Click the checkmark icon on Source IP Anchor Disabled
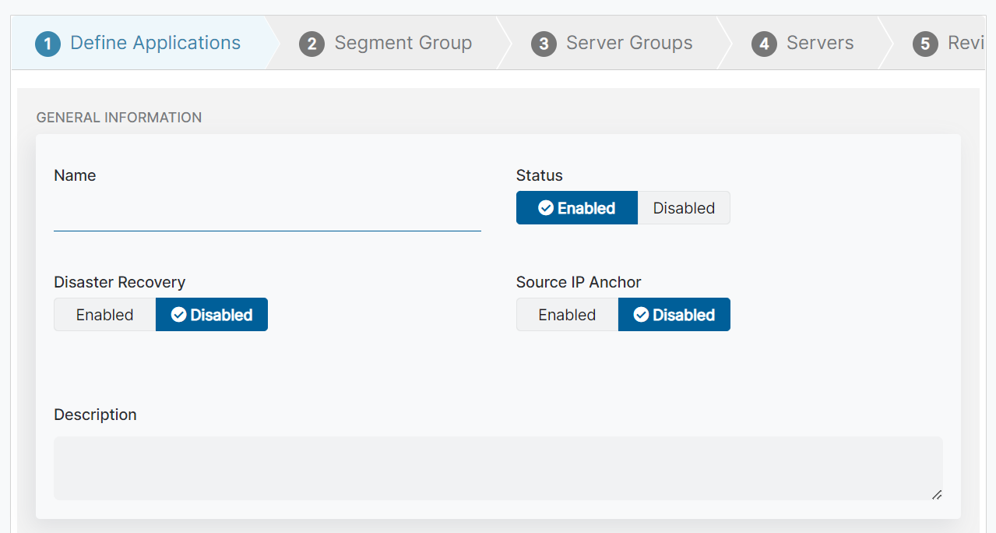 coord(642,314)
